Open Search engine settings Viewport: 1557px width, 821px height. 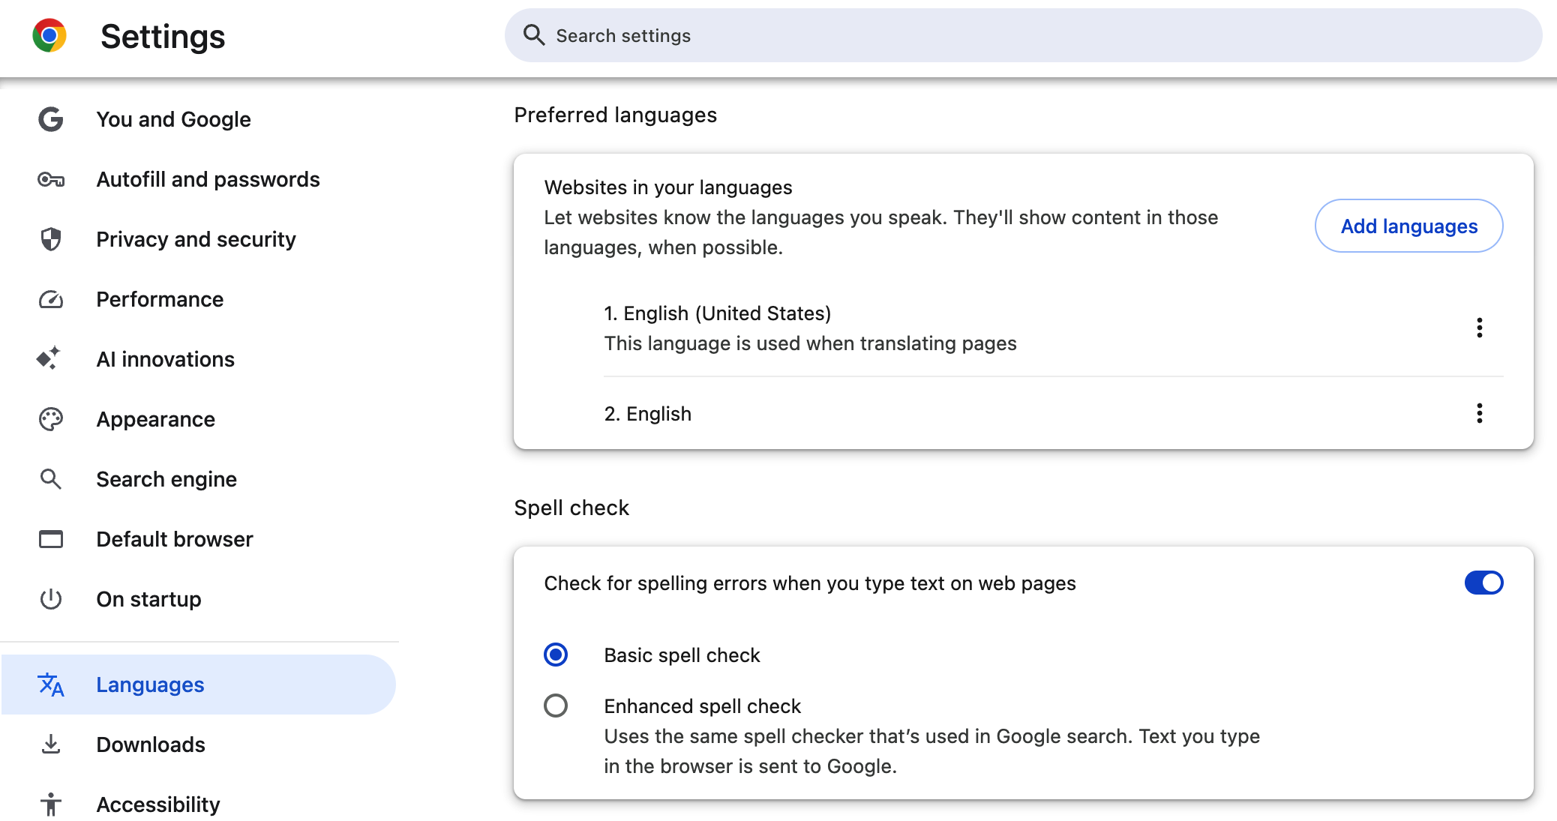199,479
